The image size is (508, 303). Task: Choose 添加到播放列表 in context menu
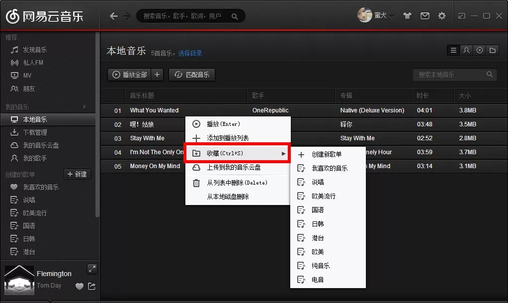click(238, 138)
